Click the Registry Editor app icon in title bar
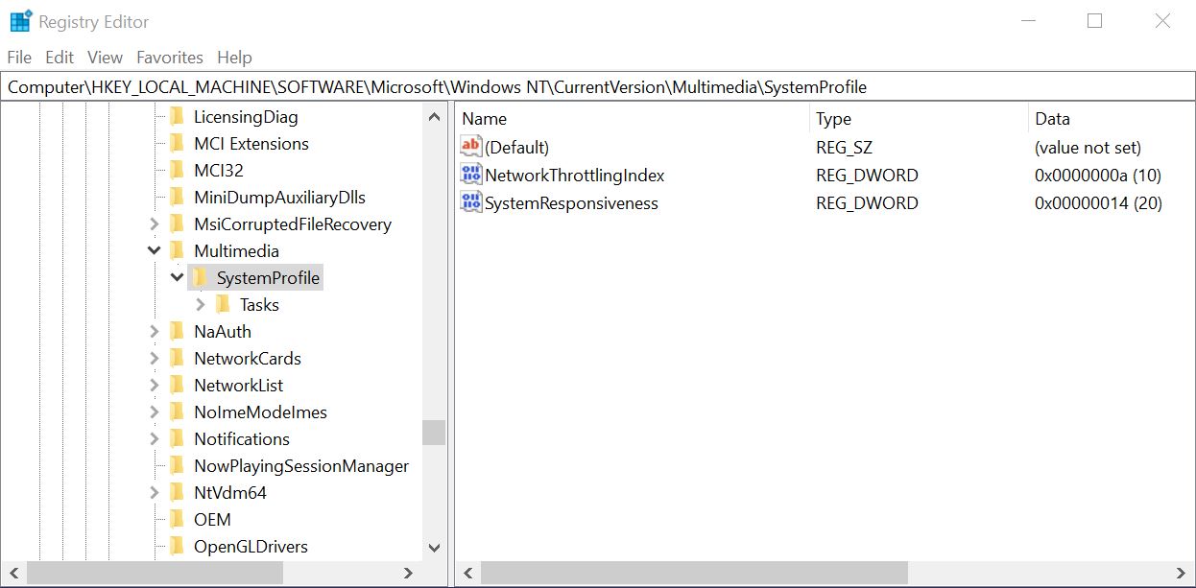This screenshot has width=1196, height=588. (x=20, y=21)
